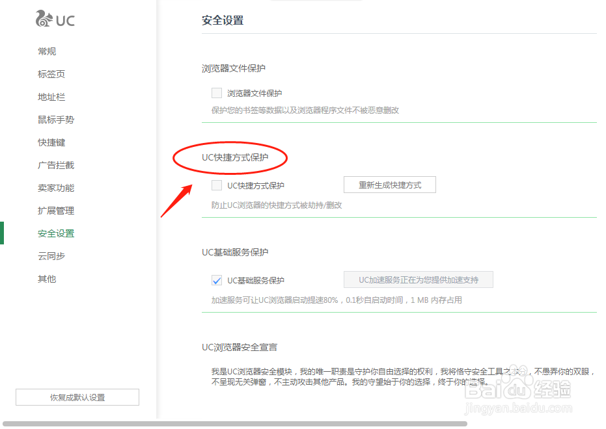Click the 重新生成快捷方式 button

pyautogui.click(x=389, y=185)
